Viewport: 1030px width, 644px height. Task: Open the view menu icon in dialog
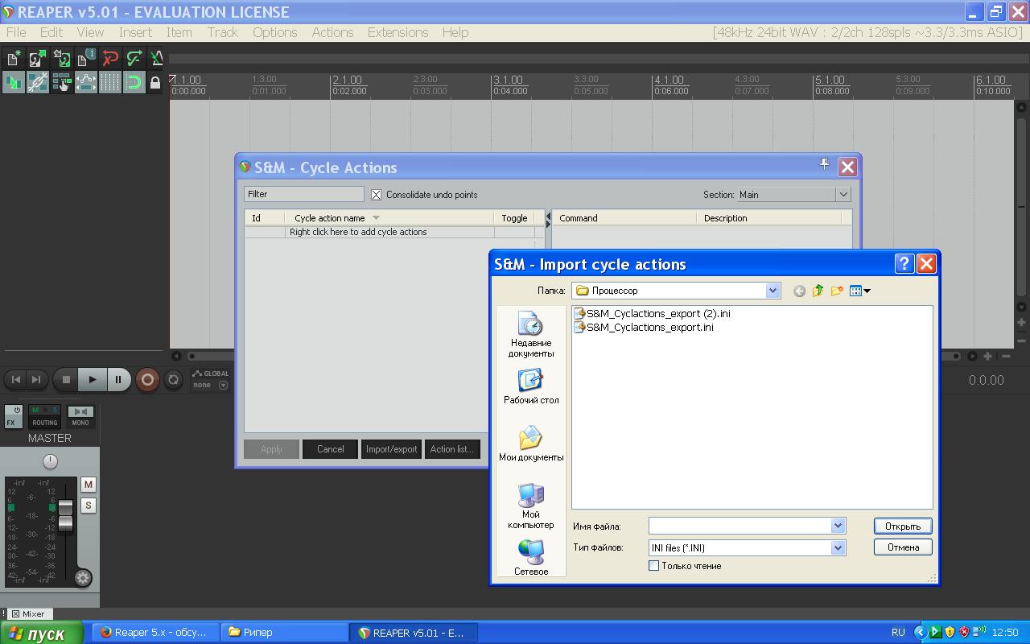[x=859, y=291]
